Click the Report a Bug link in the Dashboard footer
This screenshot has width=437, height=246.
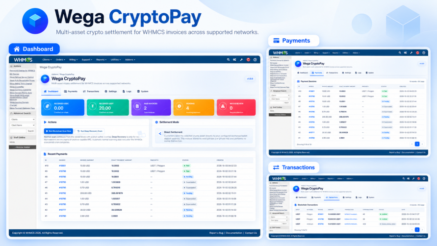(x=216, y=233)
